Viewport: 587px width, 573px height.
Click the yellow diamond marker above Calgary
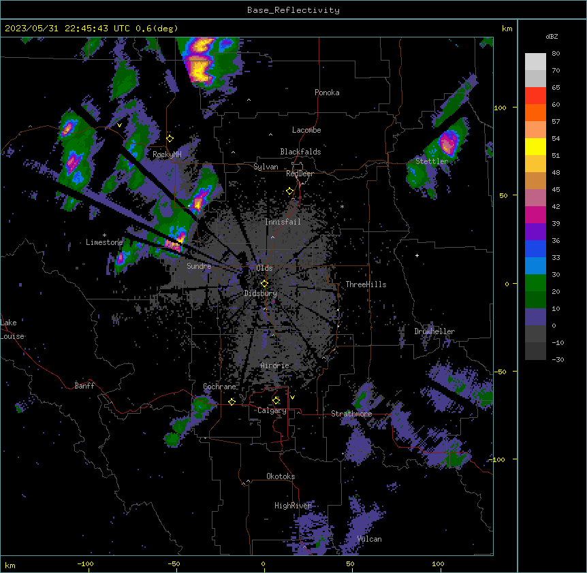point(276,401)
